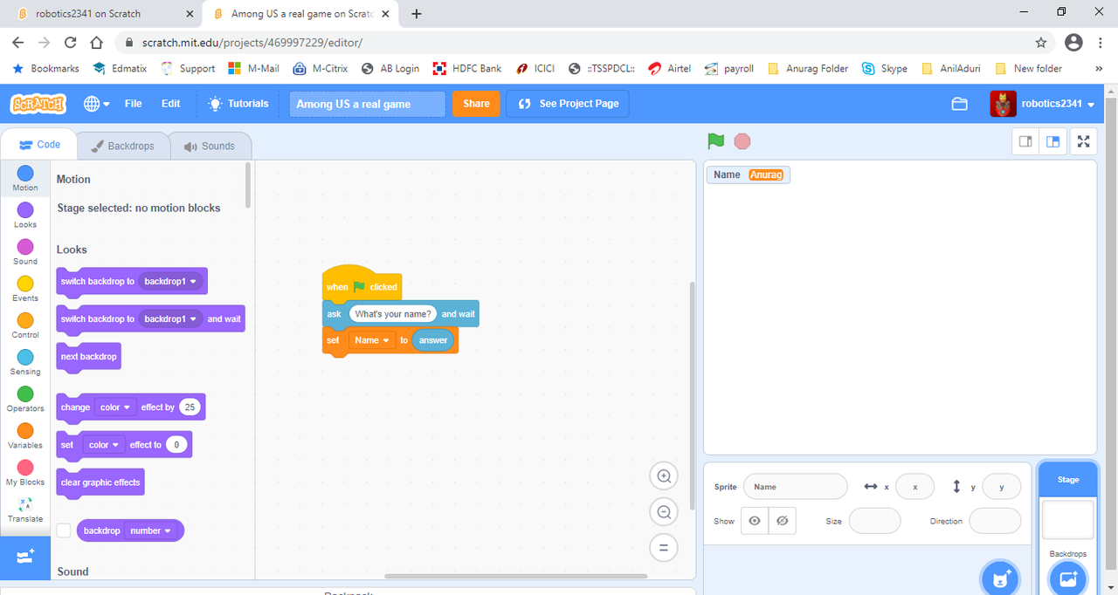Screen dimensions: 1118x595
Task: Click next backdrop block in palette
Action: [88, 357]
